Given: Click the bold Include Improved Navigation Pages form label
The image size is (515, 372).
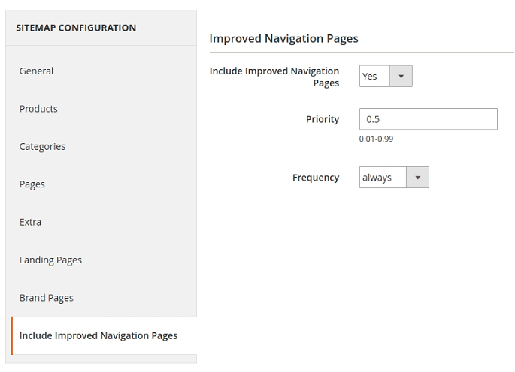Looking at the screenshot, I should (274, 76).
